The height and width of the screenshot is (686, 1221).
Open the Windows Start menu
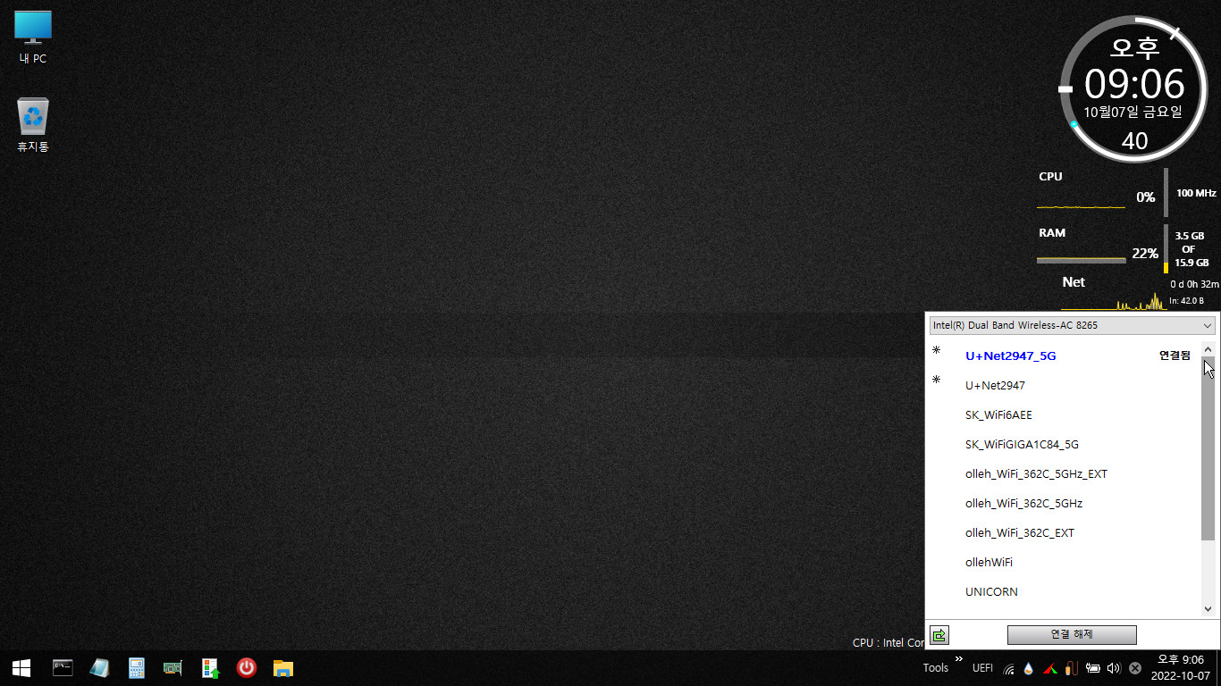(x=21, y=668)
